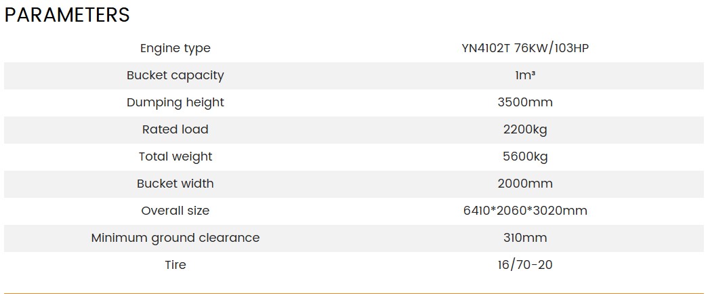710x294 pixels.
Task: Click the 2000mm bucket width value
Action: click(x=525, y=184)
